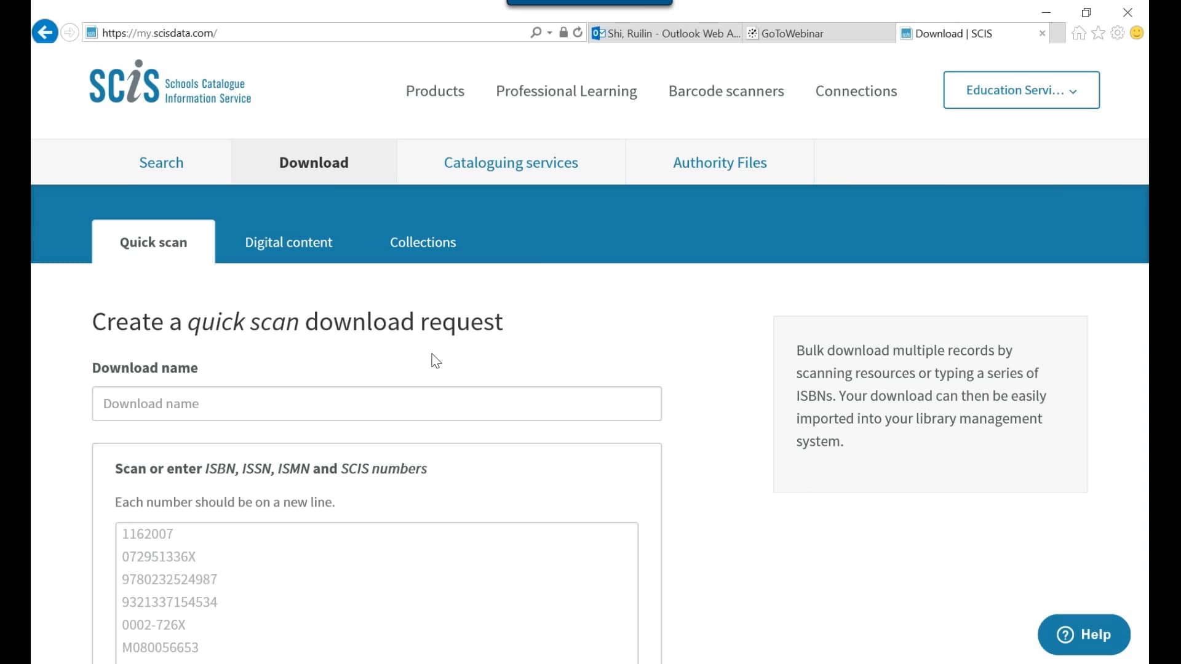Open Cataloguing services
The width and height of the screenshot is (1181, 664).
click(x=511, y=162)
